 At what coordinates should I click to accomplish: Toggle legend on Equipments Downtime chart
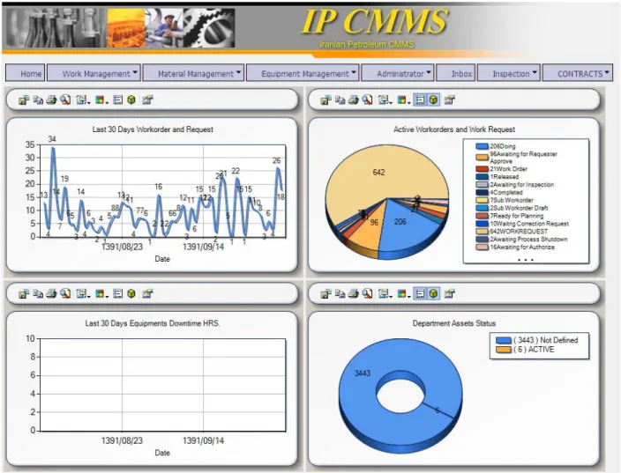pyautogui.click(x=117, y=294)
